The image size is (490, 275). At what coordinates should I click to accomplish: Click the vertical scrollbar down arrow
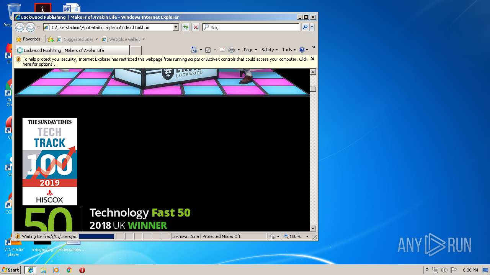[313, 228]
